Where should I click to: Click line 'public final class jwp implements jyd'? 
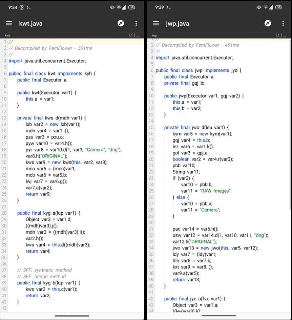pyautogui.click(x=198, y=71)
